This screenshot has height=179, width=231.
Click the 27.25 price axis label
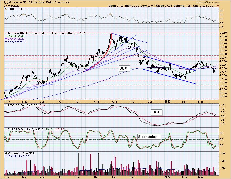(223, 79)
